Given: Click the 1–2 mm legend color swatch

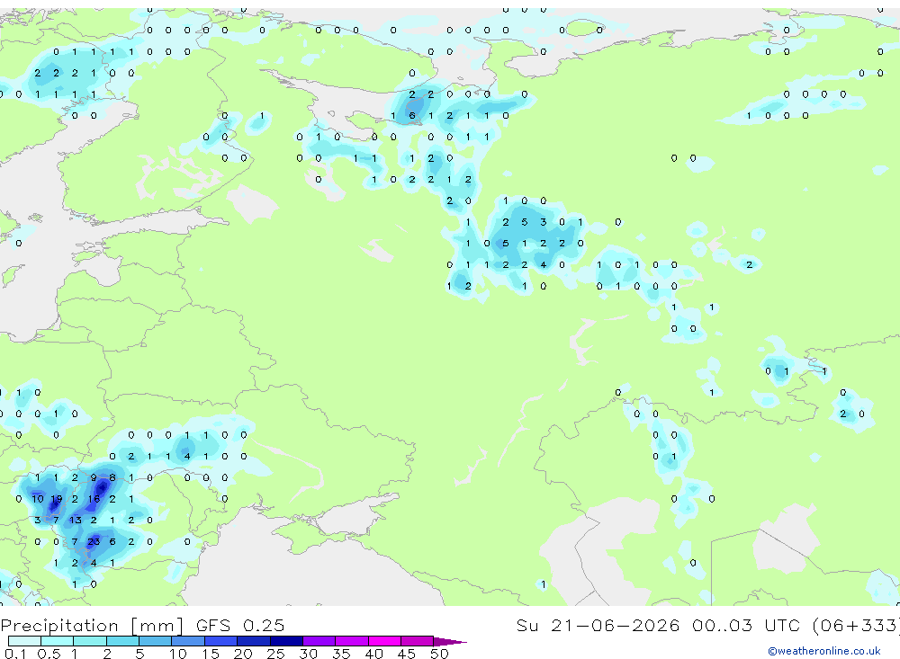Looking at the screenshot, I should tap(90, 641).
